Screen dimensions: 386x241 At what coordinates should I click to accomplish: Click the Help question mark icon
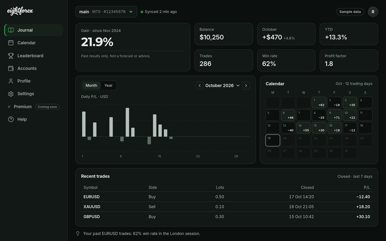[11, 119]
